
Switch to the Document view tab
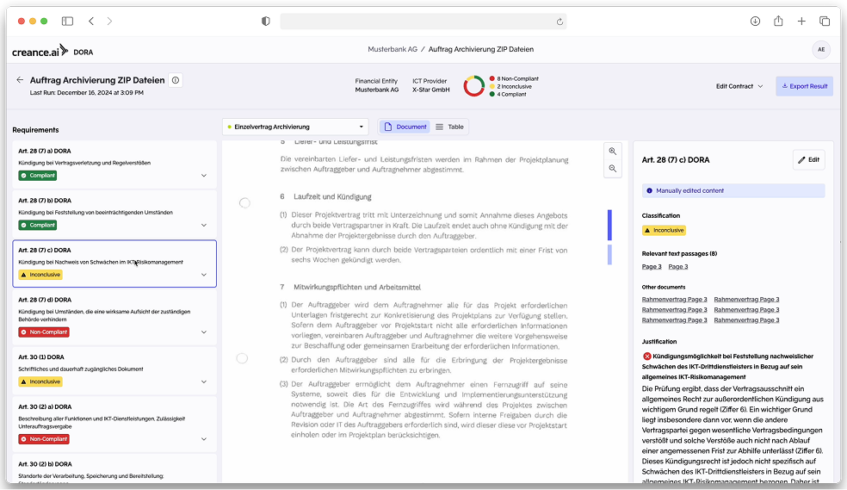[x=405, y=127]
